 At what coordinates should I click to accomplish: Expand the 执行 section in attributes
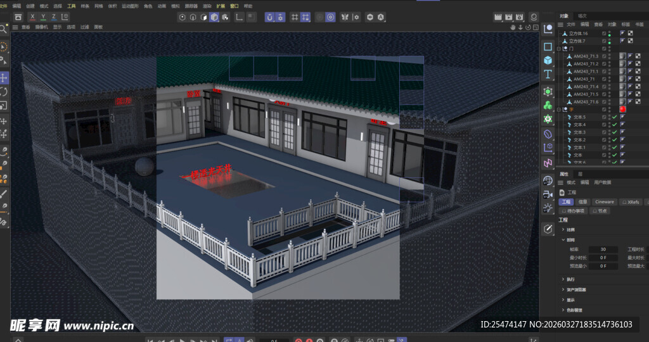563,279
